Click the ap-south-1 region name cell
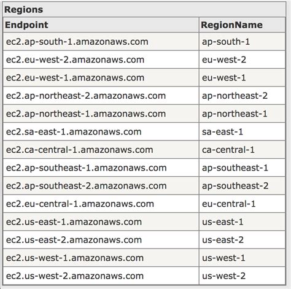 tap(243, 42)
